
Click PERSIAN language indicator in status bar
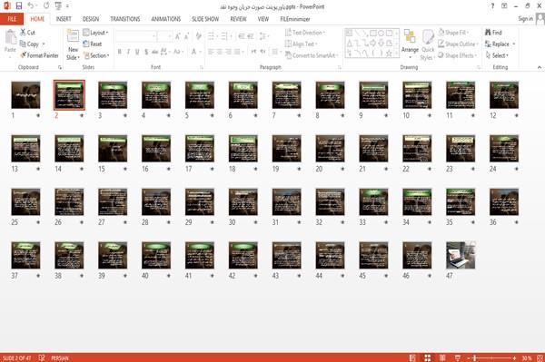(60, 357)
